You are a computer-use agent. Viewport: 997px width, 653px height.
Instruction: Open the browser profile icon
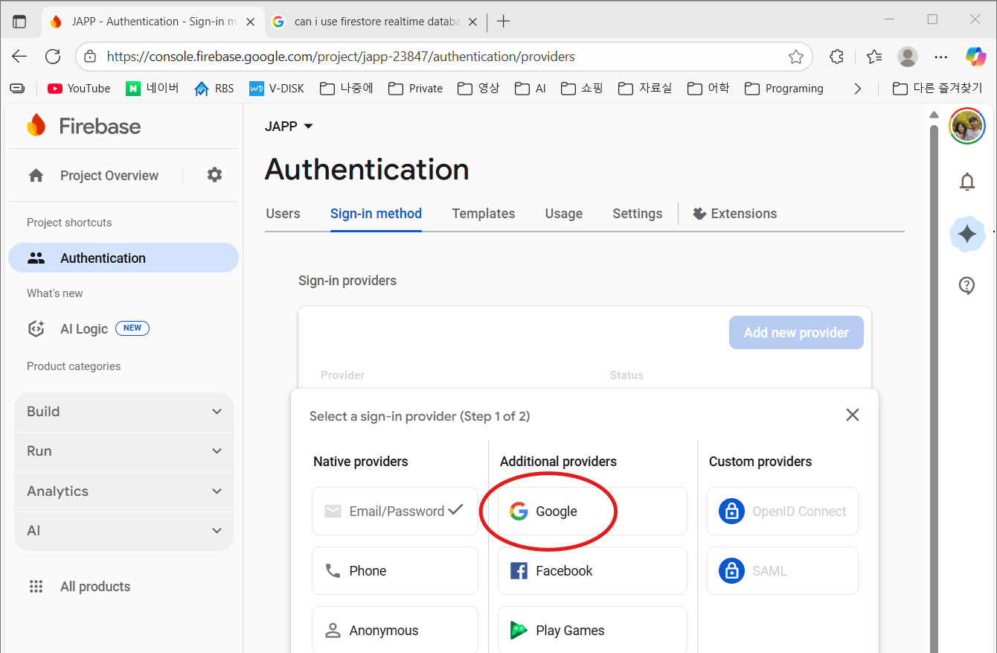pos(908,57)
